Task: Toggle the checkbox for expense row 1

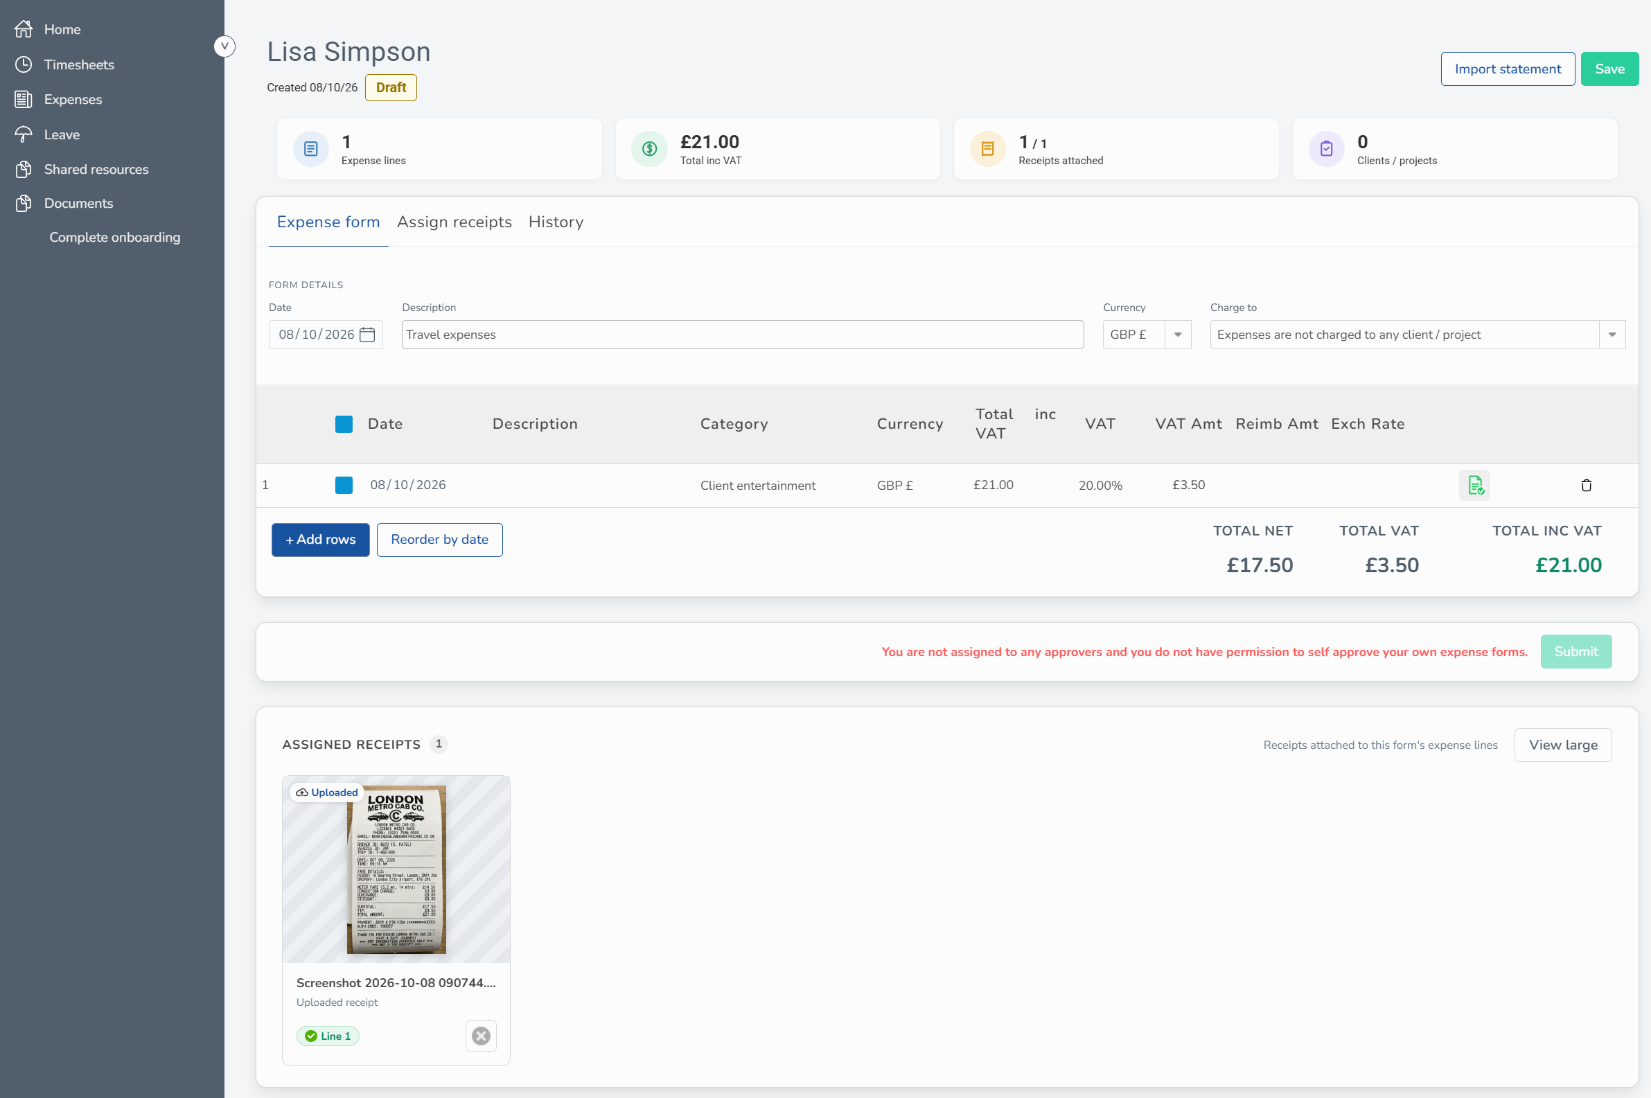Action: point(344,486)
